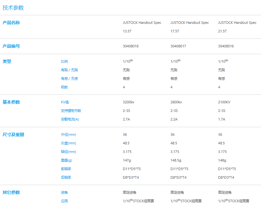Click the 支持锂电节数 parameter label

71,111
